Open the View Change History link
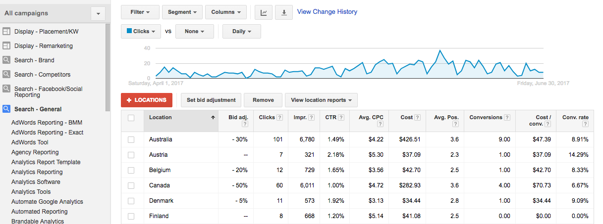603x224 pixels. [x=327, y=12]
